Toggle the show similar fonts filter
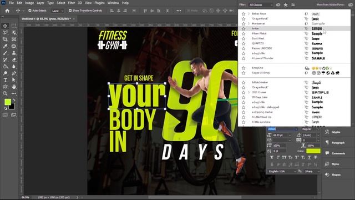The height and width of the screenshot is (200, 355). tap(293, 5)
